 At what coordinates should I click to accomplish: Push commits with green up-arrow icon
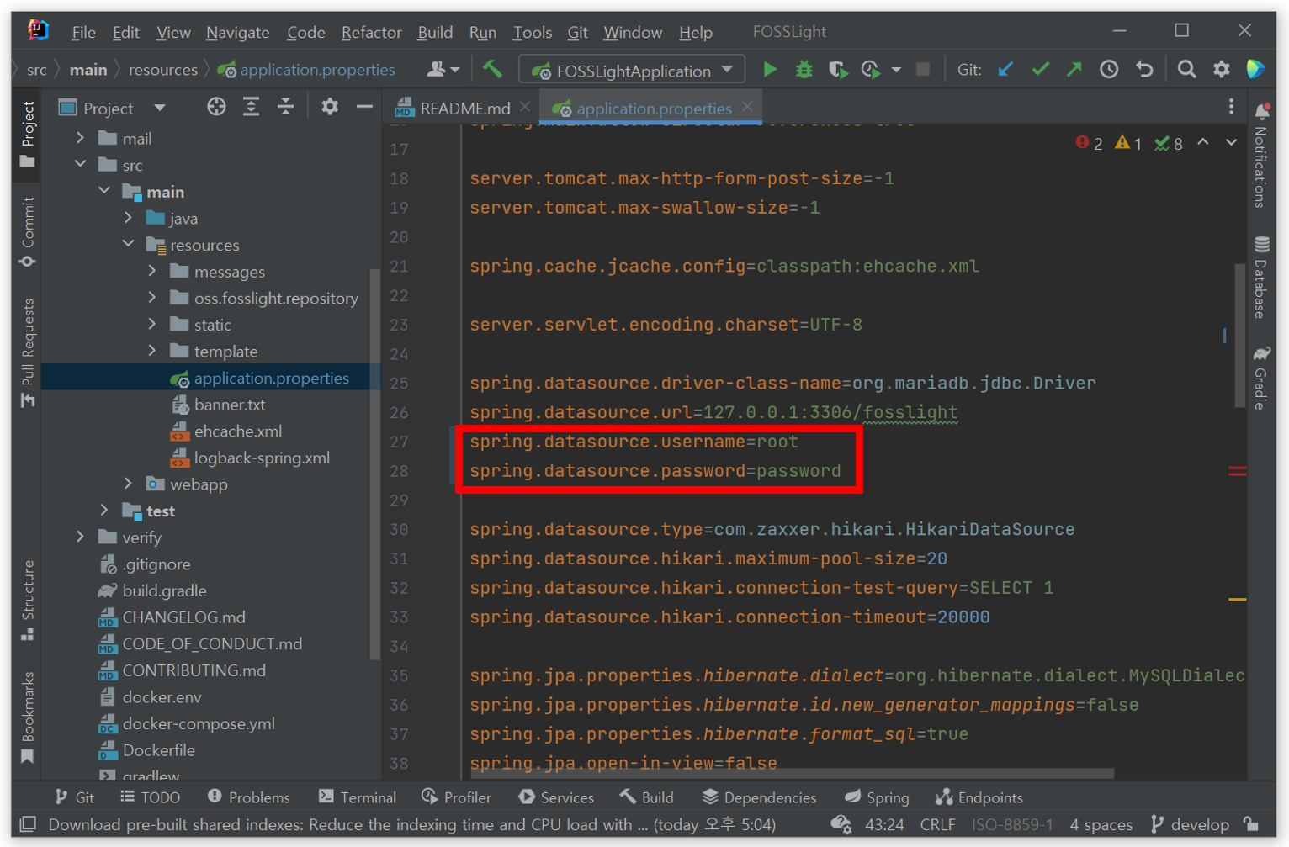pos(1074,70)
